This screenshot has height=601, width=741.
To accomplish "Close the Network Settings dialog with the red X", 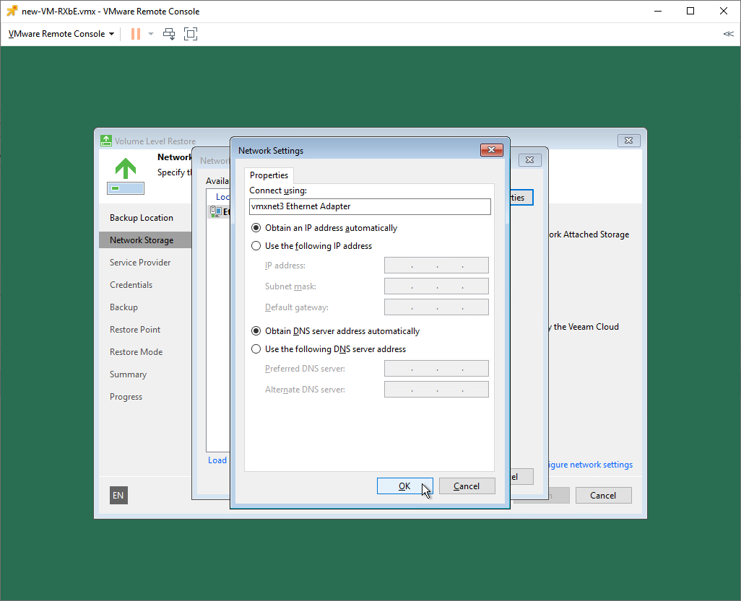I will [492, 149].
